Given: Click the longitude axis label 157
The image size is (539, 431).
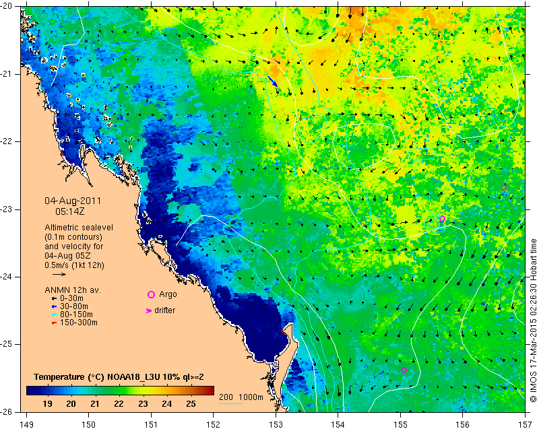Looking at the screenshot, I should point(526,425).
